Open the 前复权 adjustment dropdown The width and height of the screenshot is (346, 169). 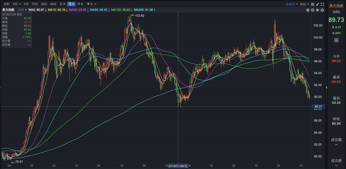tap(292, 4)
